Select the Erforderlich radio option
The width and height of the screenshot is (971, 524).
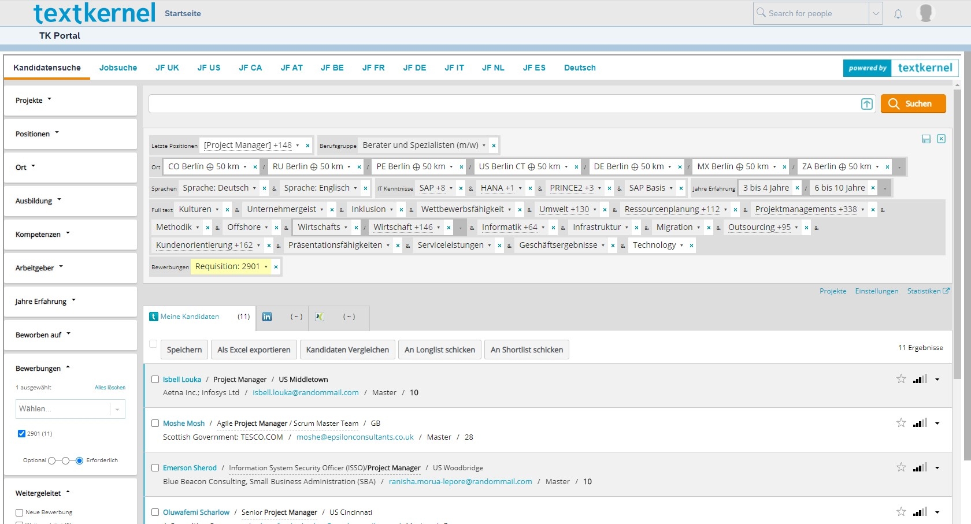[79, 460]
